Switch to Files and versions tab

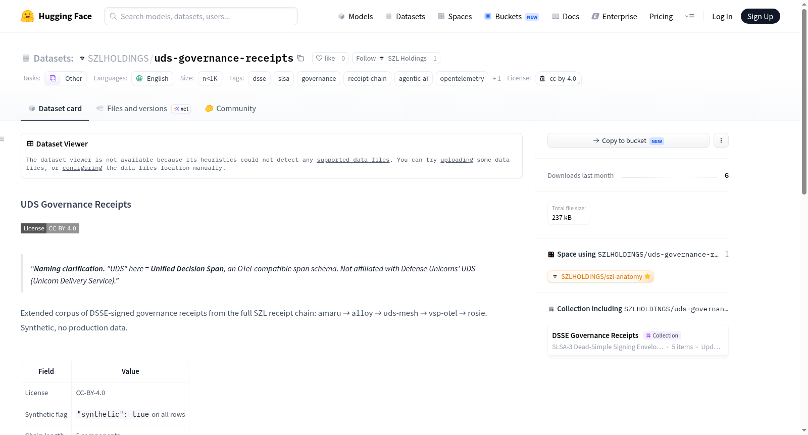(x=143, y=108)
